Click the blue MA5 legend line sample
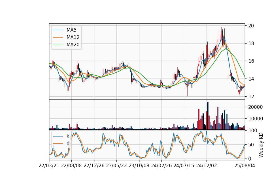The height and width of the screenshot is (195, 272). coord(58,30)
